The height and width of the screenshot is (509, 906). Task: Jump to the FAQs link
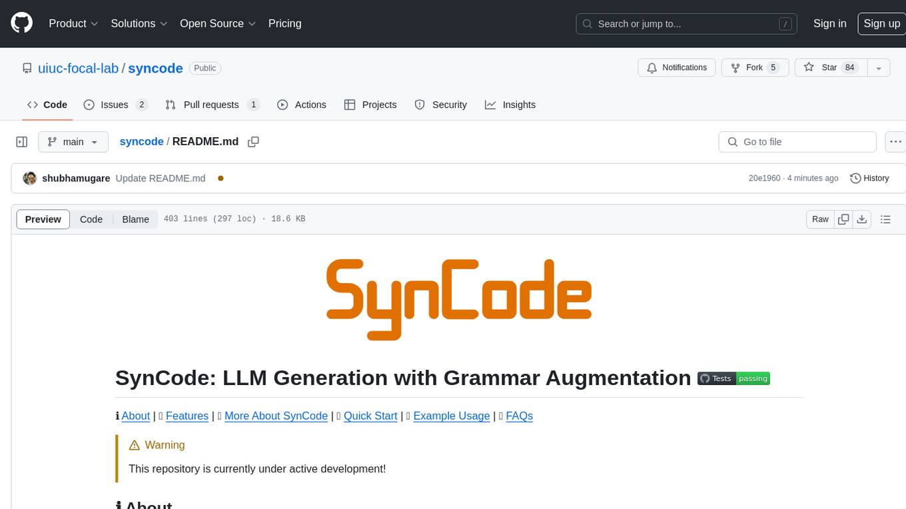pyautogui.click(x=519, y=416)
